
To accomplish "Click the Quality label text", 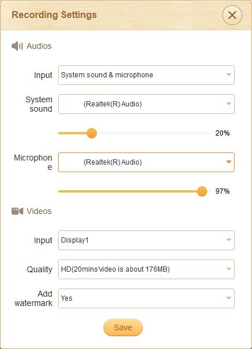I will [x=39, y=269].
